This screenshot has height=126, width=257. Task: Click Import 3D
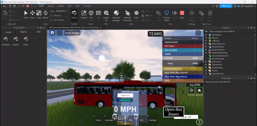pyautogui.click(x=106, y=16)
